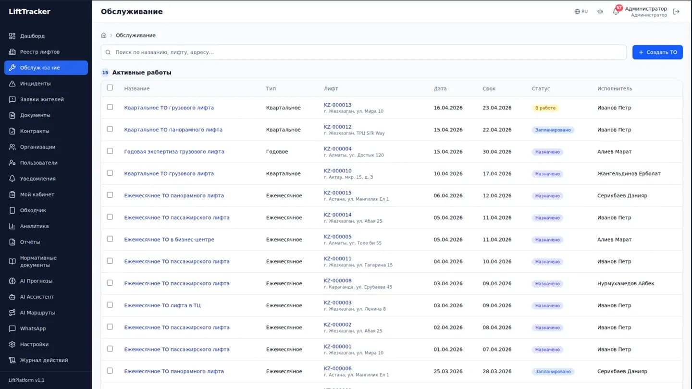692x389 pixels.
Task: Click the notification bell with red badge
Action: [617, 11]
